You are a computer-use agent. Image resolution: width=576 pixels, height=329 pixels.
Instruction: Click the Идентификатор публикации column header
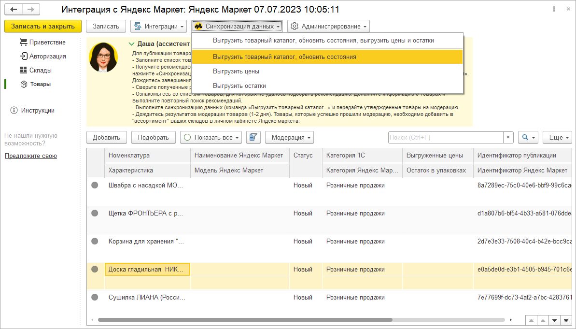click(522, 156)
